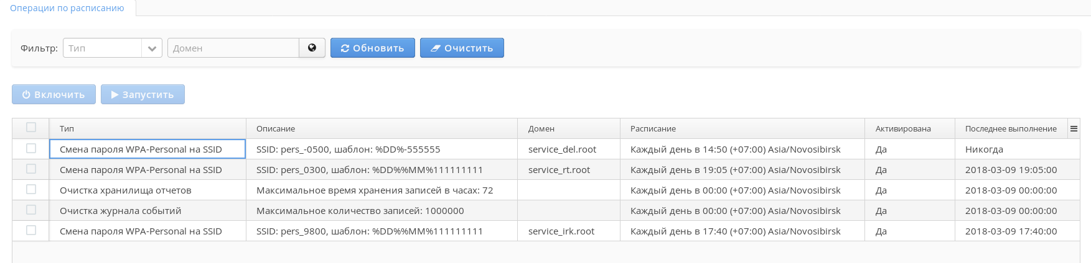Sort by Последнее выполнение column header
The height and width of the screenshot is (263, 1091).
[1011, 128]
